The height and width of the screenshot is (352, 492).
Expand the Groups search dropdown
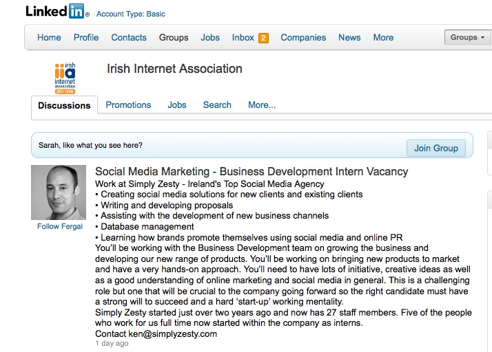click(467, 38)
